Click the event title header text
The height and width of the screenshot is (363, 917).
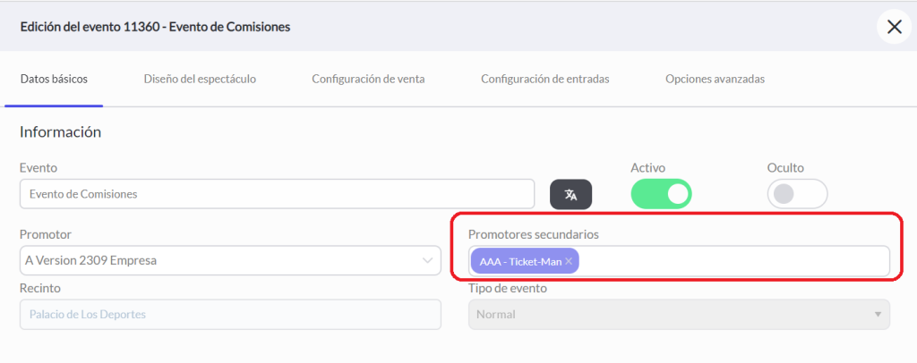(156, 27)
